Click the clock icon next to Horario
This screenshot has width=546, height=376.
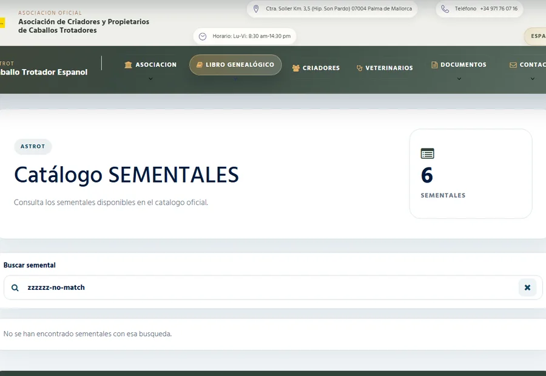pos(202,36)
